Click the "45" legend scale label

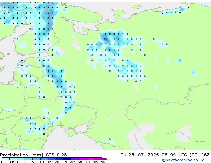pyautogui.click(x=96, y=162)
